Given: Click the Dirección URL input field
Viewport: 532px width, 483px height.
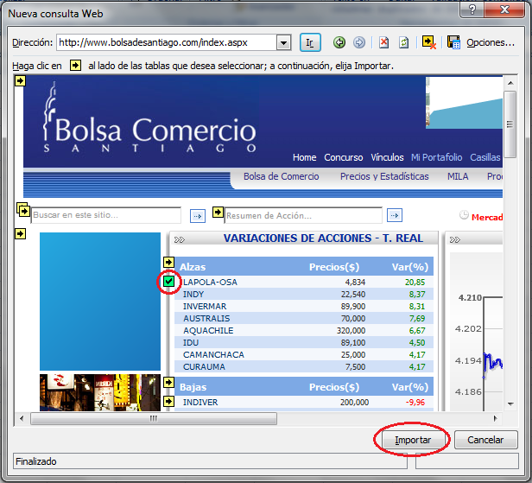Looking at the screenshot, I should [x=167, y=42].
